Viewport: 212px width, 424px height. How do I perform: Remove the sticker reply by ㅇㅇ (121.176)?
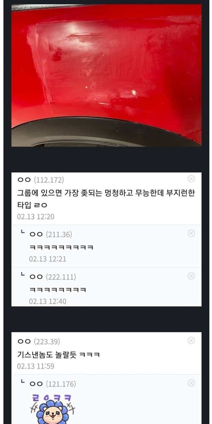(191, 383)
